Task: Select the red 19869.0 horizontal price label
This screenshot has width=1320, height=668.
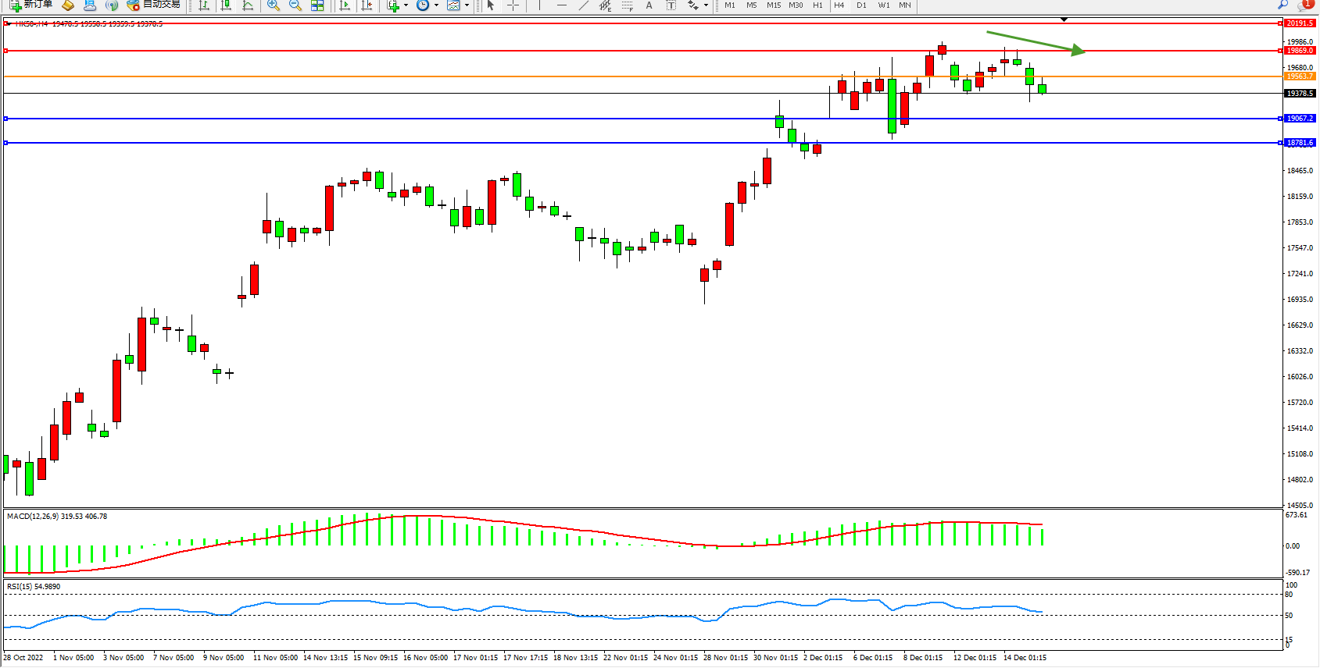Action: tap(1300, 51)
